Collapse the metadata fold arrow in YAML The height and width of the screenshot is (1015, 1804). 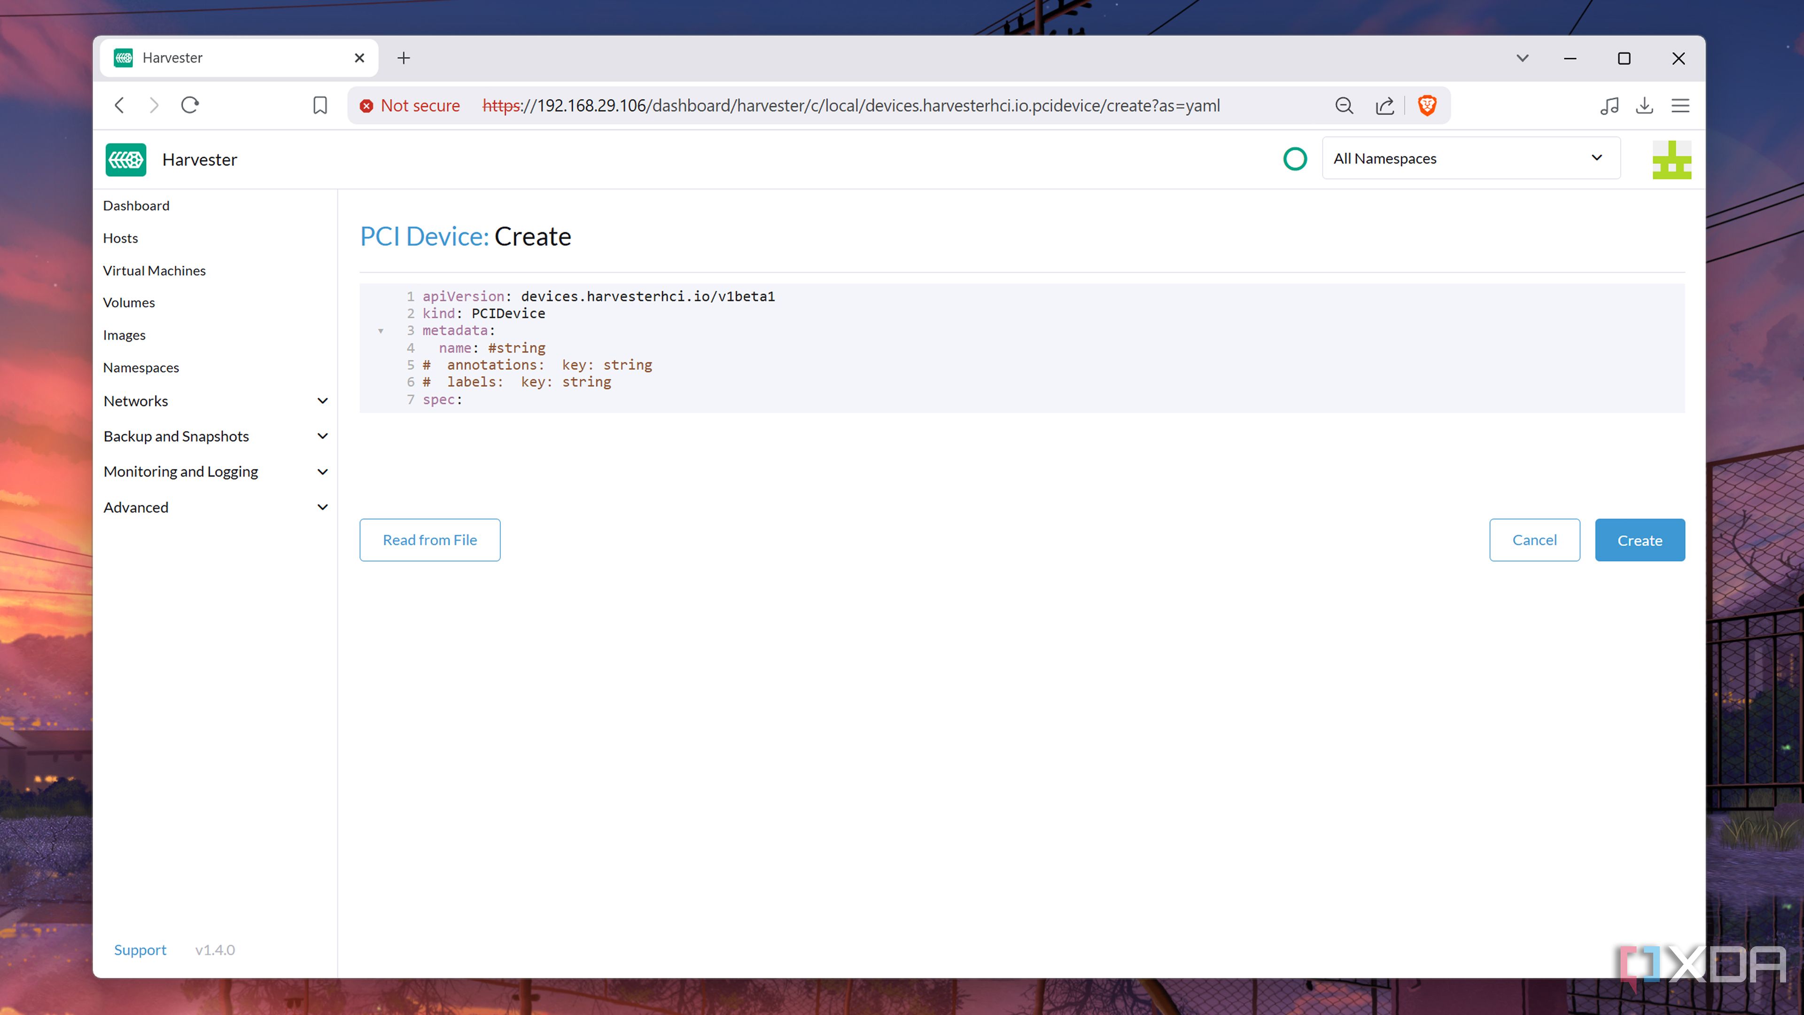pos(381,331)
